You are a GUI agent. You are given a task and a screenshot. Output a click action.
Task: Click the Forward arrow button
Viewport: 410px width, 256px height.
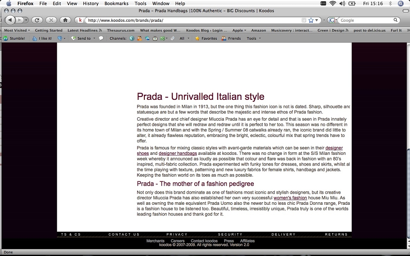pyautogui.click(x=19, y=20)
